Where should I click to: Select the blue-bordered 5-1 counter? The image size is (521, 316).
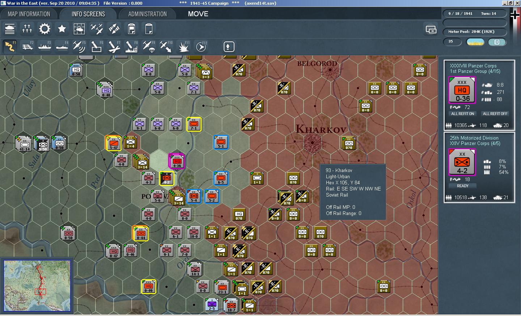click(221, 142)
